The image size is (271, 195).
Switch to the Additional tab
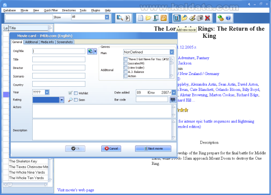coord(32,42)
